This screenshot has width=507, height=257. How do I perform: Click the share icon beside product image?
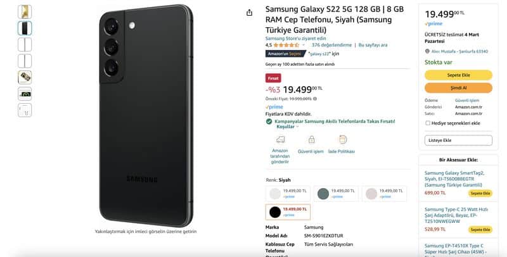pyautogui.click(x=249, y=13)
